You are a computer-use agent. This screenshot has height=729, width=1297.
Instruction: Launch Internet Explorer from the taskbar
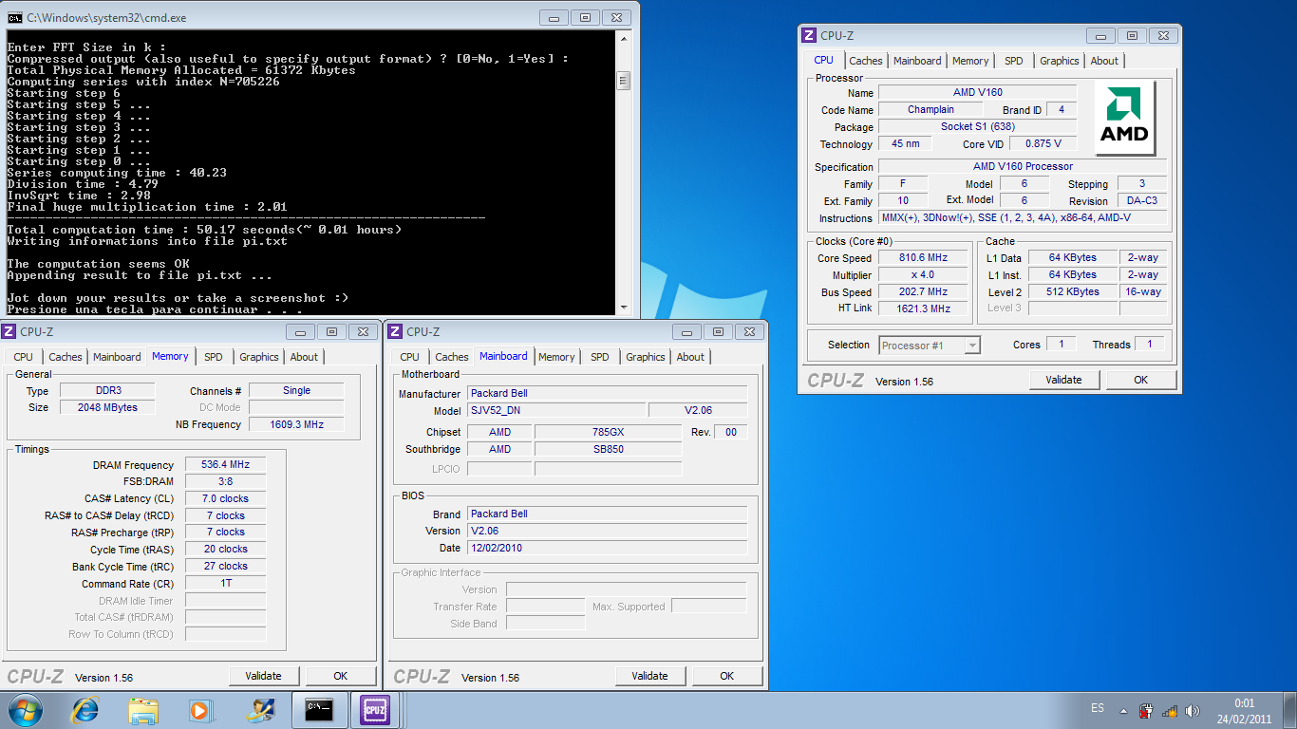[85, 709]
